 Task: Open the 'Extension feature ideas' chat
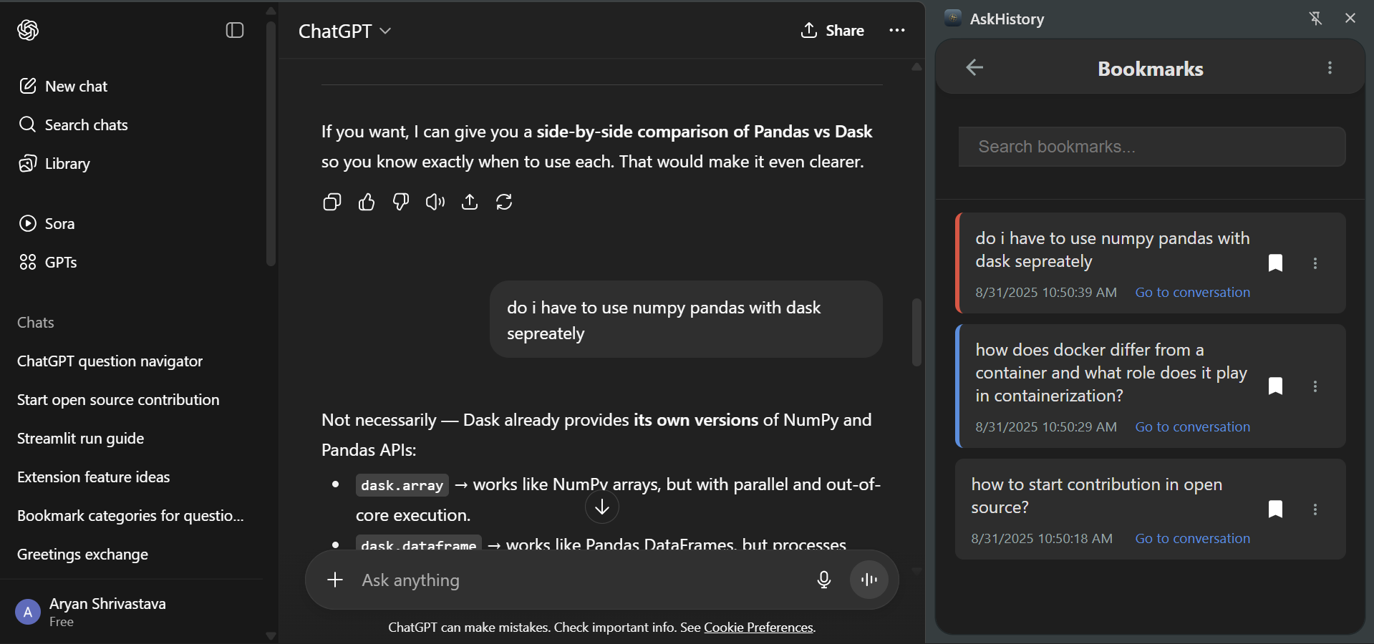tap(94, 477)
